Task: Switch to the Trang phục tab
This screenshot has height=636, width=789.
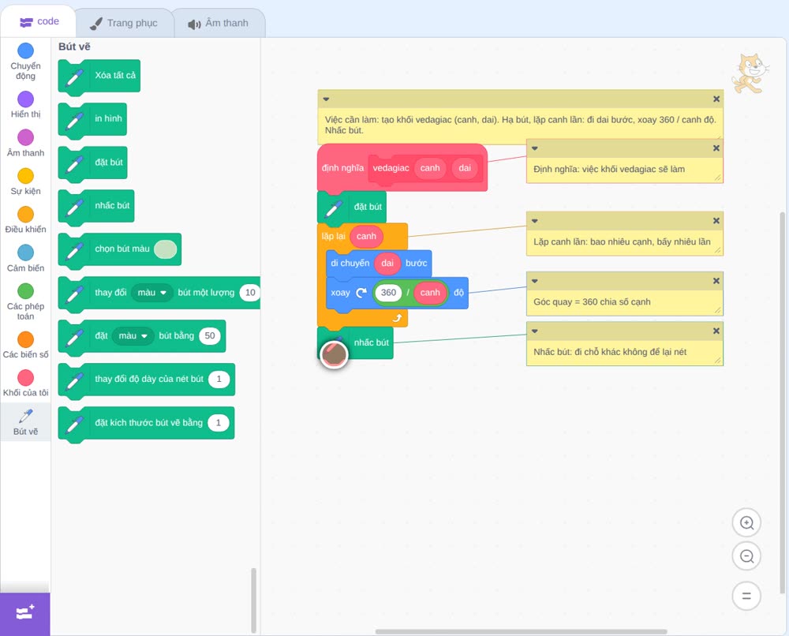Action: 124,23
